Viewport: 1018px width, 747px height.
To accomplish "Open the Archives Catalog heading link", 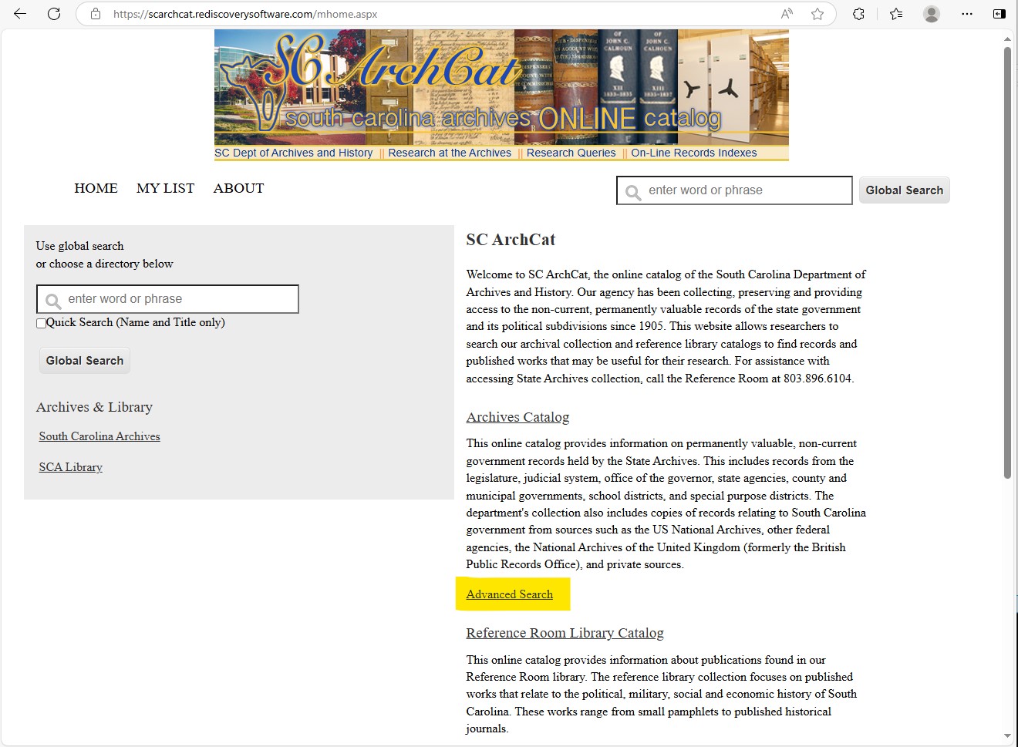I will tap(517, 417).
